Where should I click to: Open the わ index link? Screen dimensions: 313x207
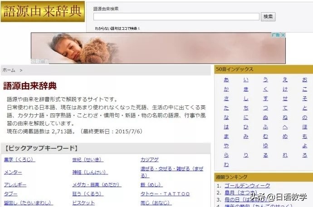coord(226,165)
